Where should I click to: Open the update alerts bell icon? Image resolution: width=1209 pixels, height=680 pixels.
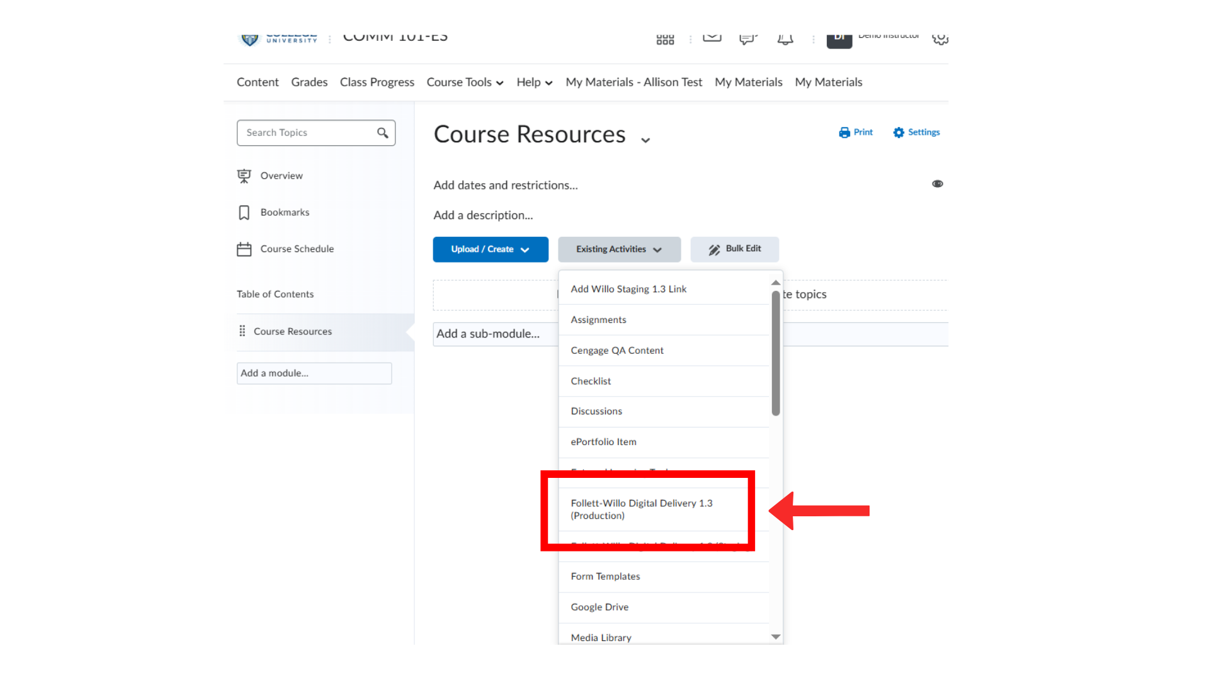785,40
